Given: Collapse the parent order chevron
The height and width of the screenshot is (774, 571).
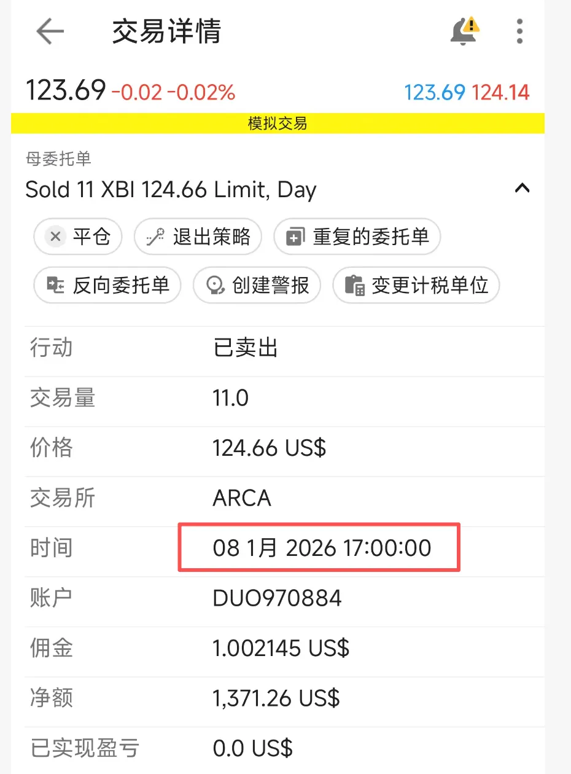Looking at the screenshot, I should tap(522, 189).
